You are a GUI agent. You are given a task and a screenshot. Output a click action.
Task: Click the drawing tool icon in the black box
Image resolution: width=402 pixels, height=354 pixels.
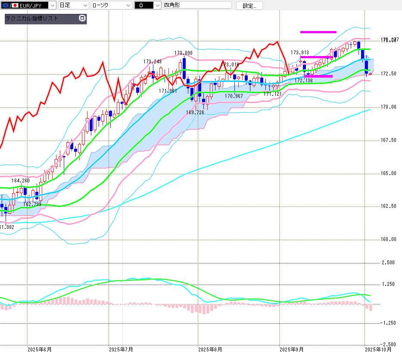142,5
